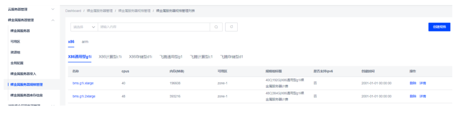Click the 操作 column header

click(412, 71)
